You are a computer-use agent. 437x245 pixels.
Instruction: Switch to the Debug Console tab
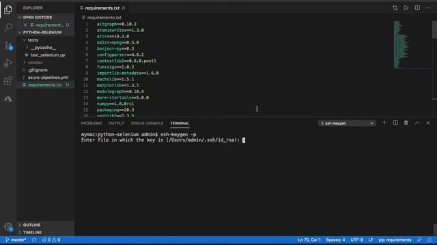[147, 123]
